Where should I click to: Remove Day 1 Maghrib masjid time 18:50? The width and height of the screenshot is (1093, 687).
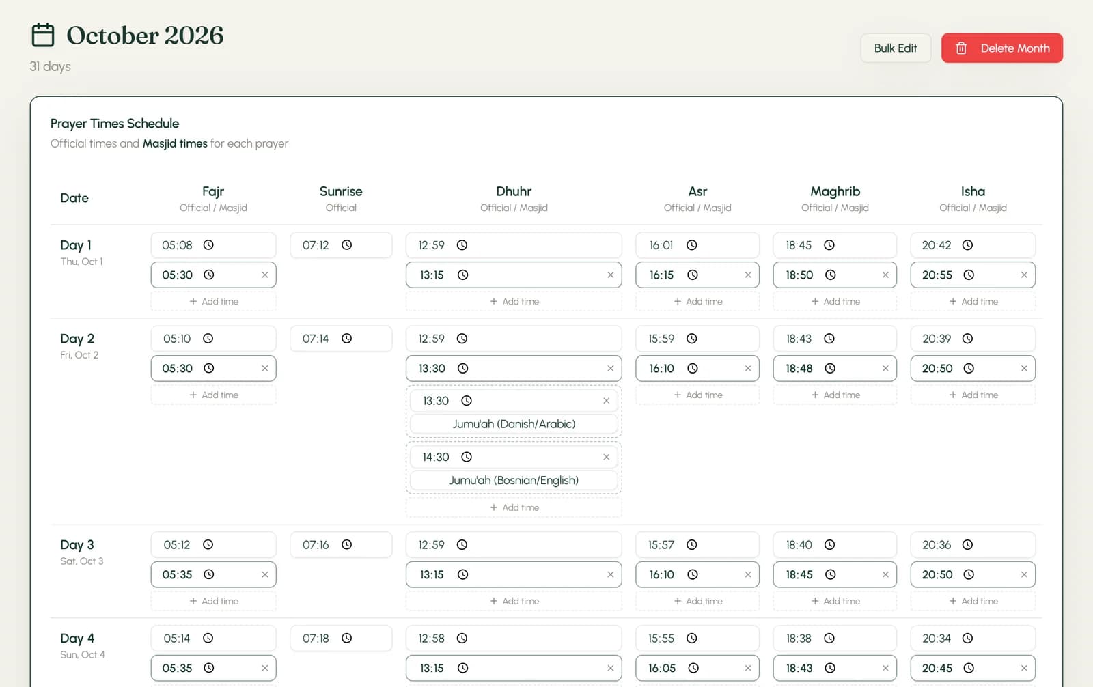click(885, 275)
